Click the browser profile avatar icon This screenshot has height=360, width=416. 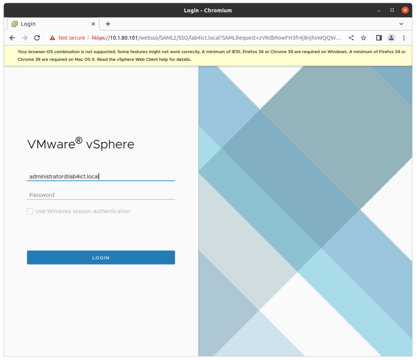(391, 37)
